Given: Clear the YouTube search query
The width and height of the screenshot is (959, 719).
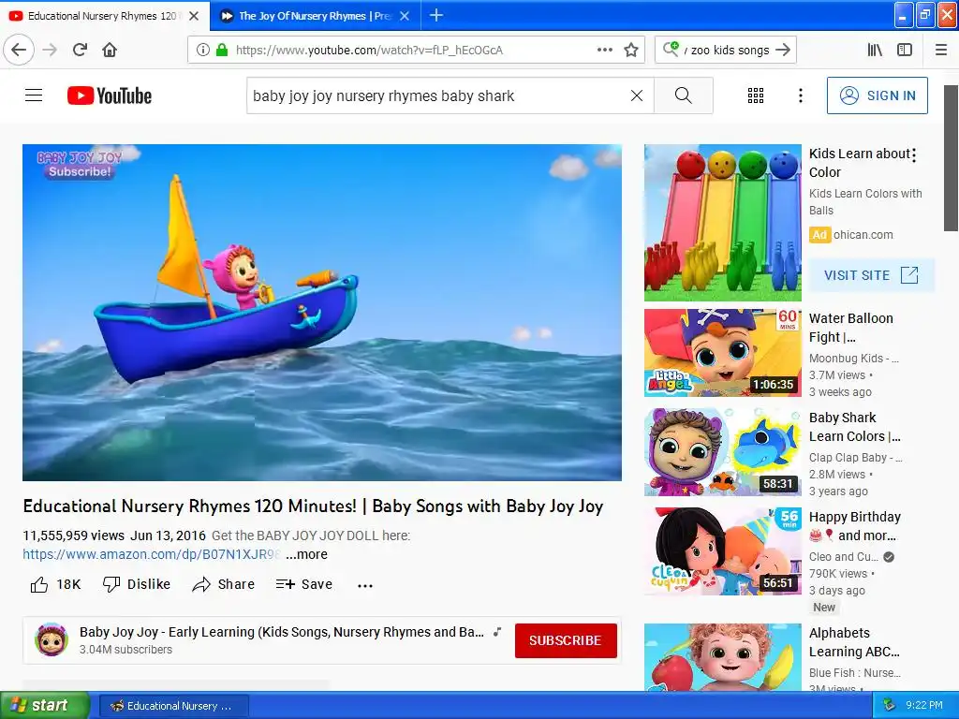Looking at the screenshot, I should pos(637,95).
